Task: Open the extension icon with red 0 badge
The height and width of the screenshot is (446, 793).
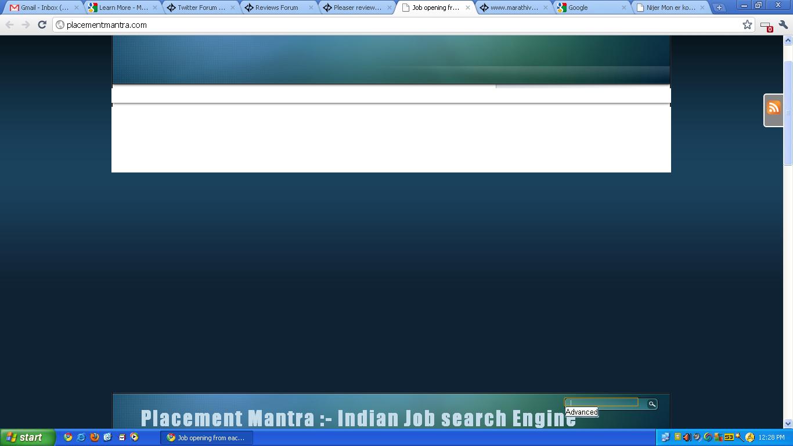Action: click(x=766, y=26)
